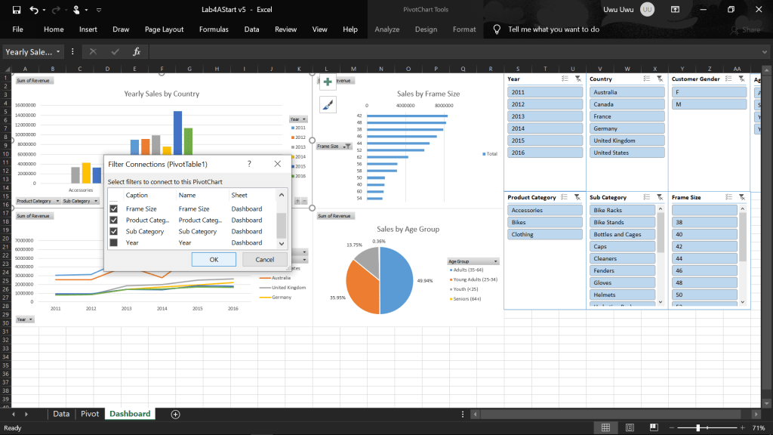Switch to the Pivot sheet tab

pos(90,414)
